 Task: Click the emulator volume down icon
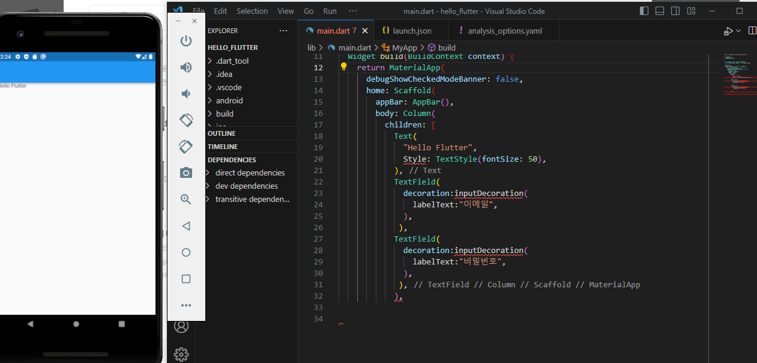point(186,94)
